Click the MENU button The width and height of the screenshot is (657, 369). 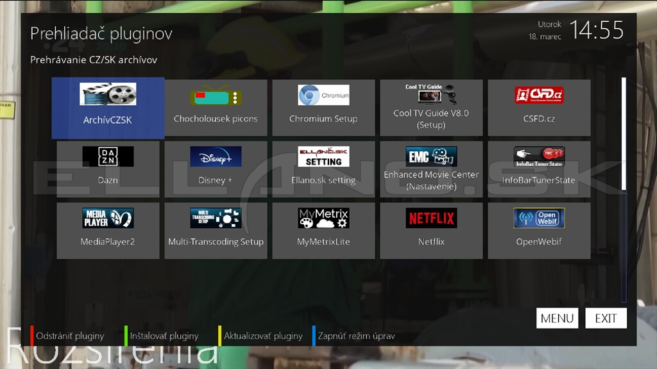click(x=557, y=318)
